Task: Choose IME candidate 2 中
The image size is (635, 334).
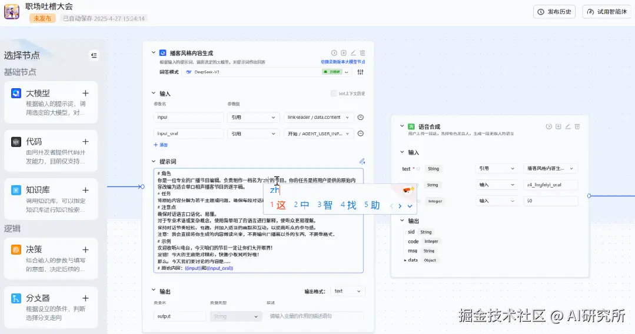Action: [302, 205]
